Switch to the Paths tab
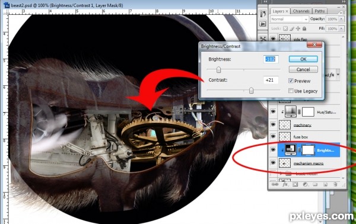This screenshot has width=356, height=224. (320, 11)
